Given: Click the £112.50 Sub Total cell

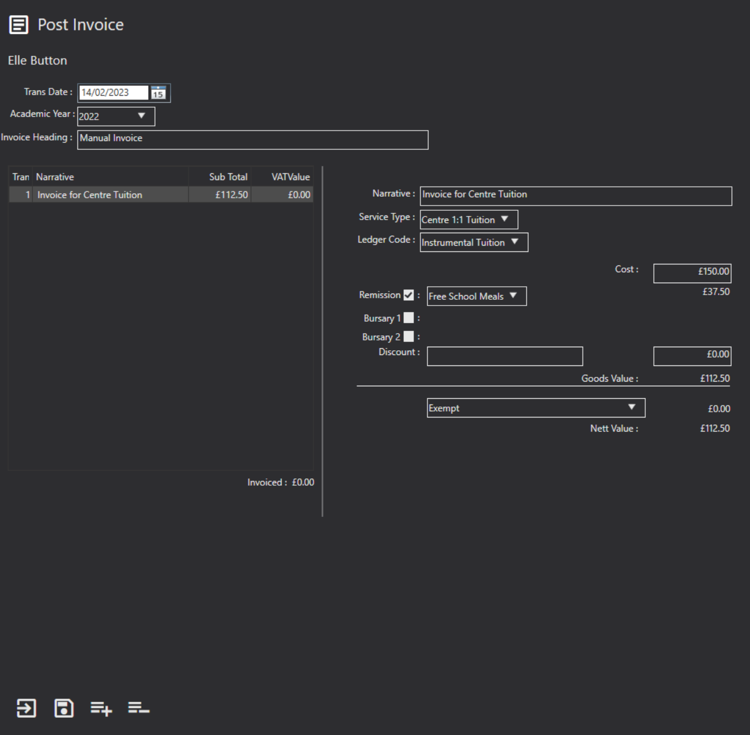Looking at the screenshot, I should (220, 195).
